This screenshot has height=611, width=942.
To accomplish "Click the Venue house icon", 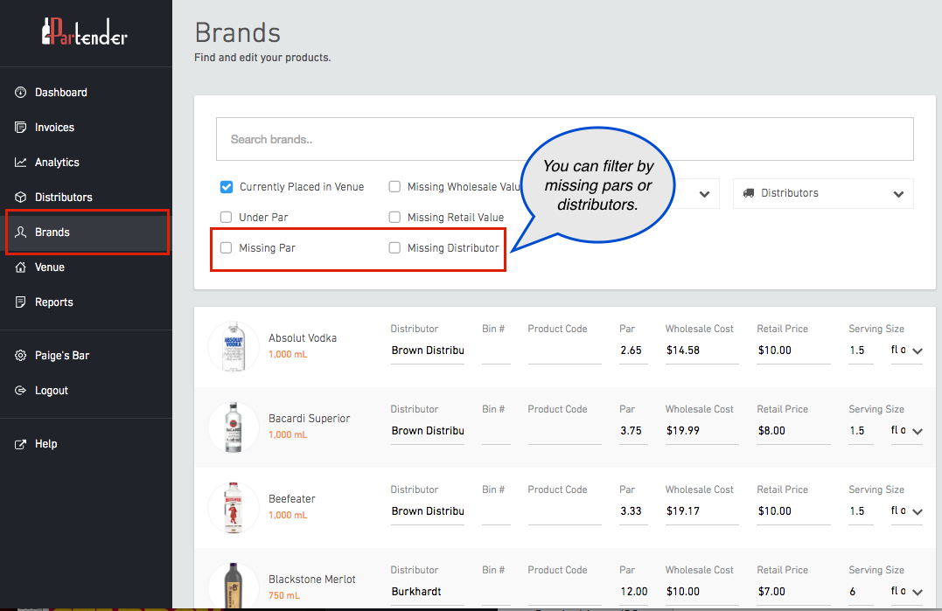I will (20, 267).
